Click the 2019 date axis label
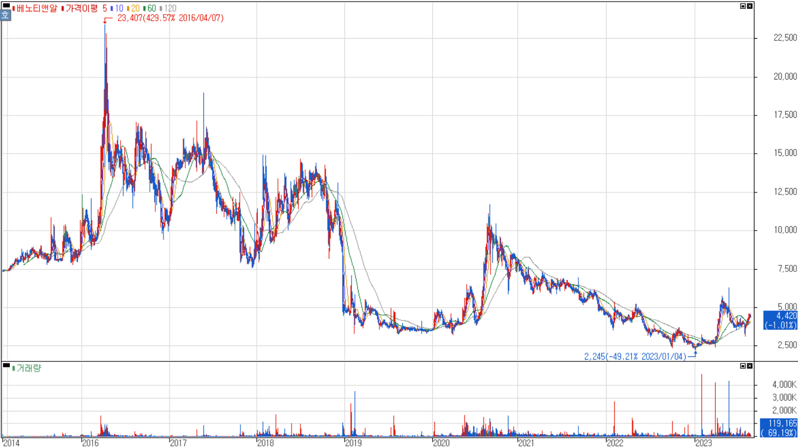798x448 pixels. (353, 443)
